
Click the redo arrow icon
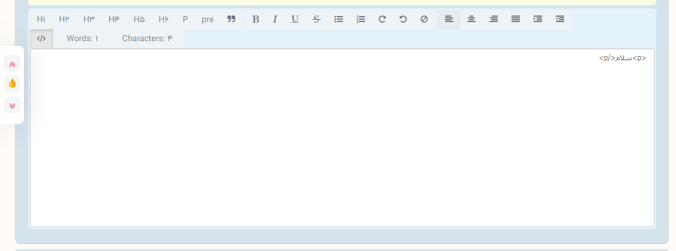tap(382, 19)
